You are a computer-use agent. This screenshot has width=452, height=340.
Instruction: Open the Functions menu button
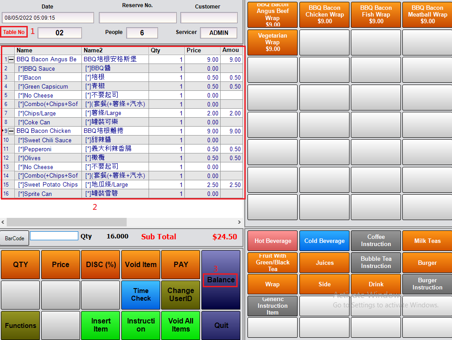21,325
